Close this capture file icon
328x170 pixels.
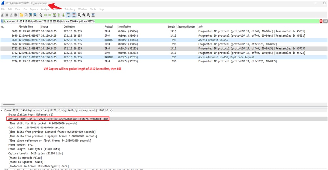click(31, 15)
